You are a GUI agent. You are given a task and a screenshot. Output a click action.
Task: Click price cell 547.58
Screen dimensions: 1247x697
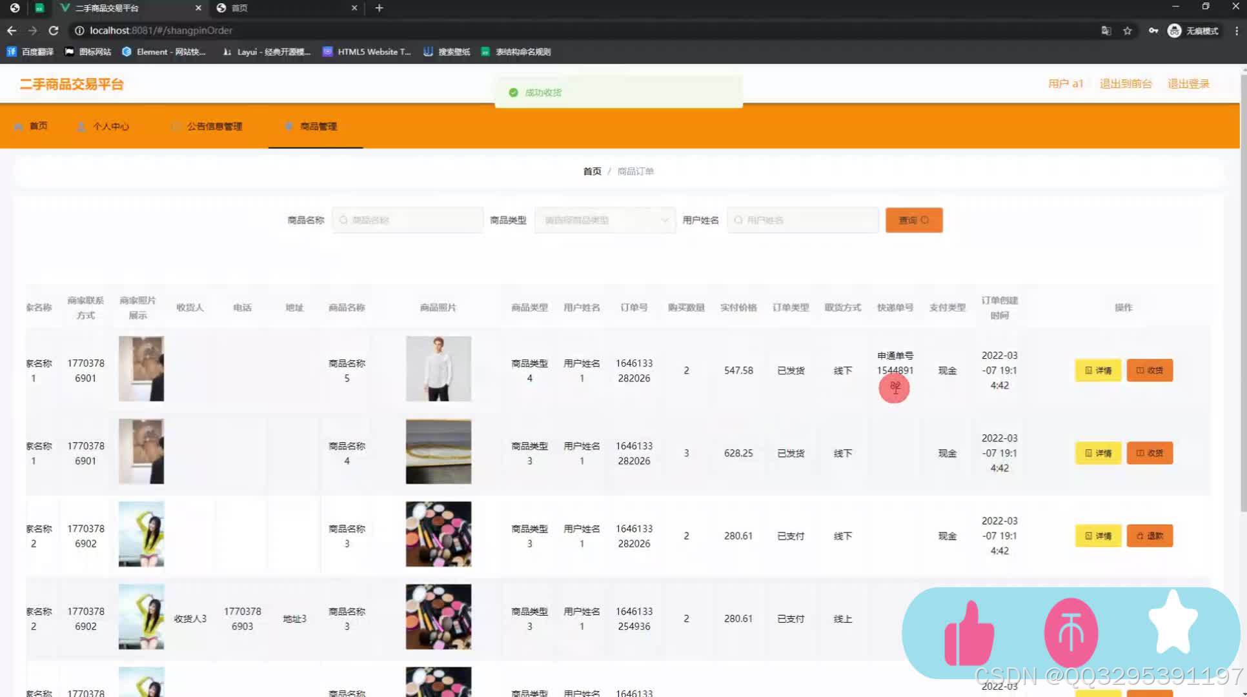point(738,370)
